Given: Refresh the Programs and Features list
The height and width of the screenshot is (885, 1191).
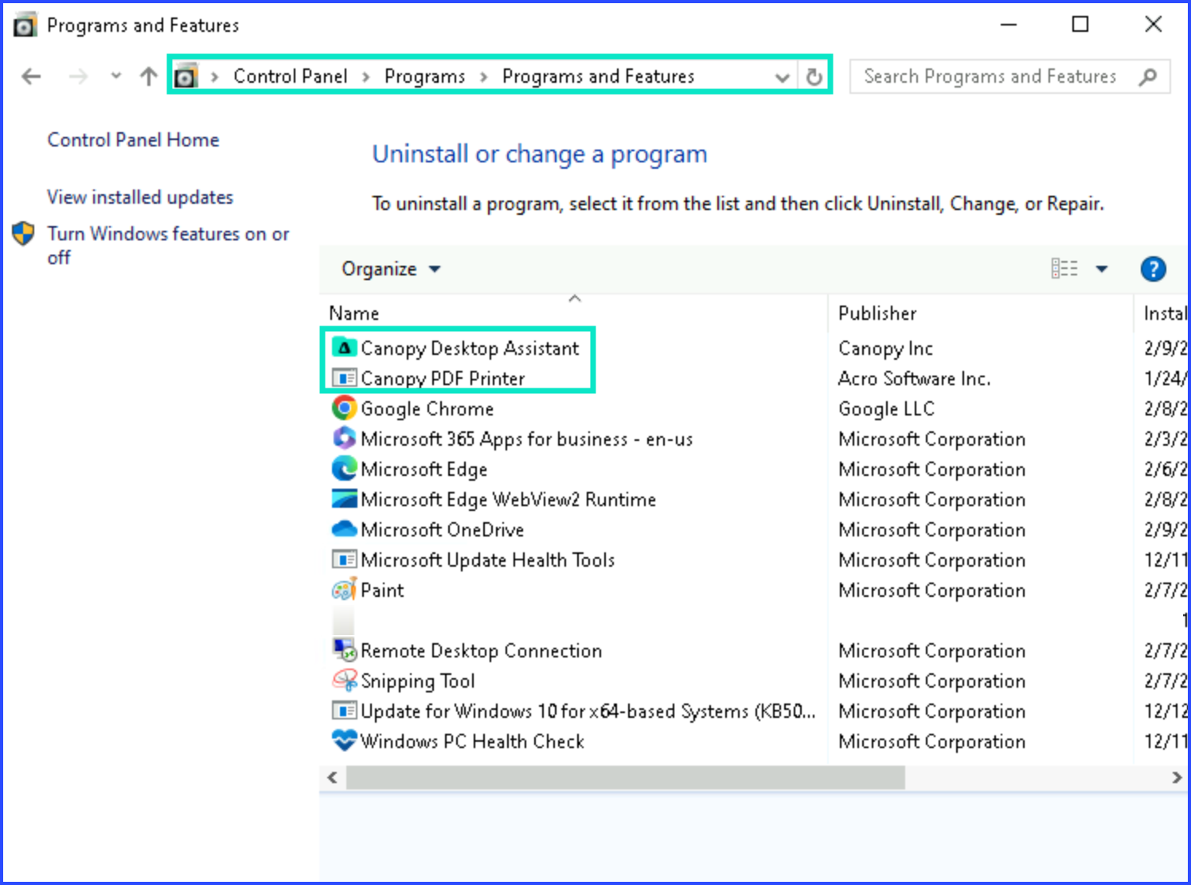Looking at the screenshot, I should click(814, 76).
